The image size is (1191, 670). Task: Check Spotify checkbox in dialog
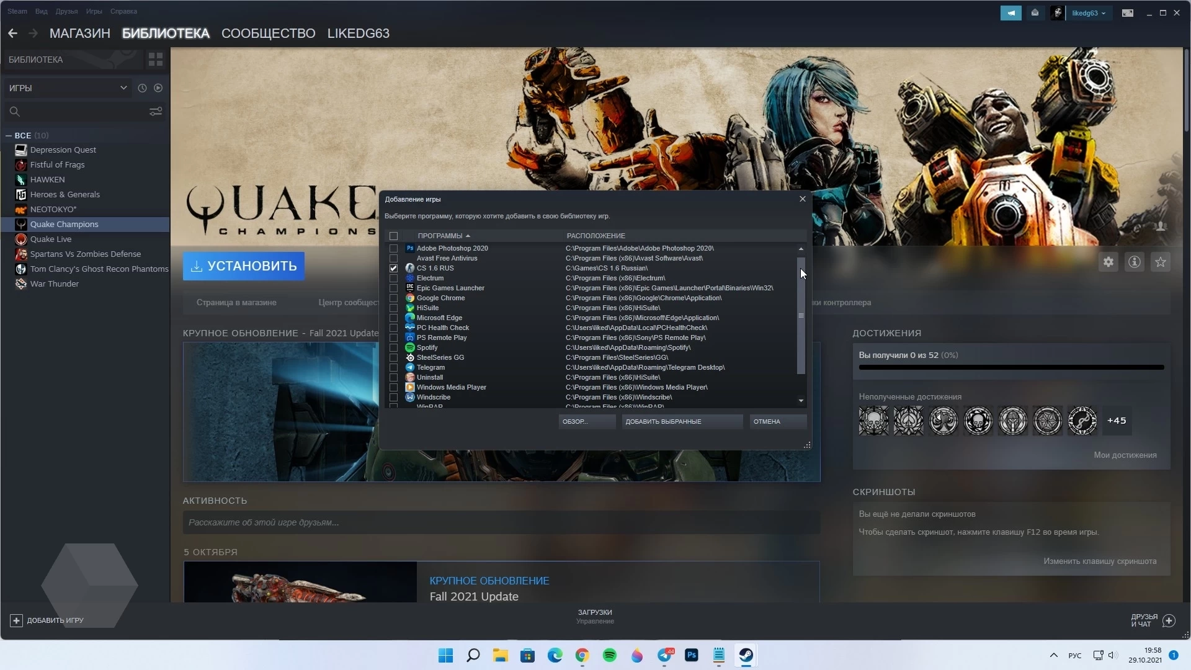click(393, 347)
